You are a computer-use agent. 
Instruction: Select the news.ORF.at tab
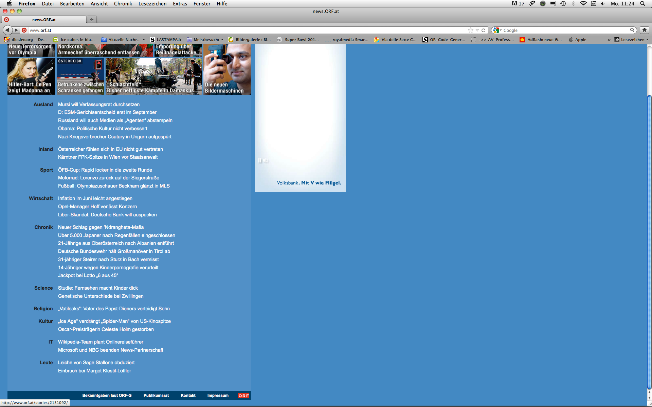pyautogui.click(x=44, y=20)
